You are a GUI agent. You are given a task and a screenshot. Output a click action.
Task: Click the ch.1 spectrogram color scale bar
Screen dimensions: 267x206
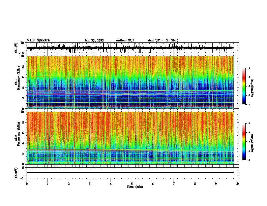pos(244,86)
